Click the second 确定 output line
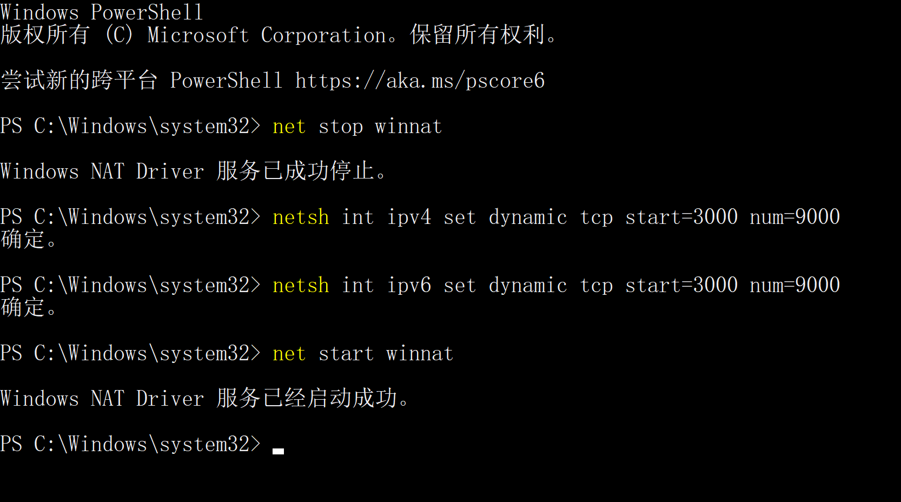901x502 pixels. point(29,307)
